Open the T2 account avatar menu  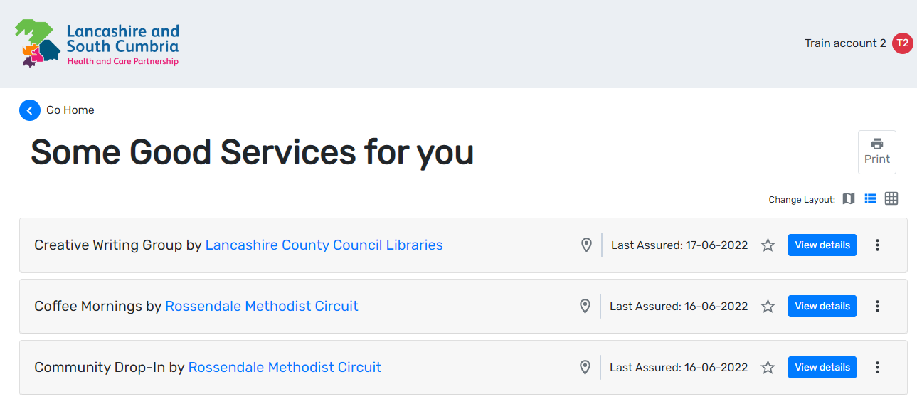(902, 43)
